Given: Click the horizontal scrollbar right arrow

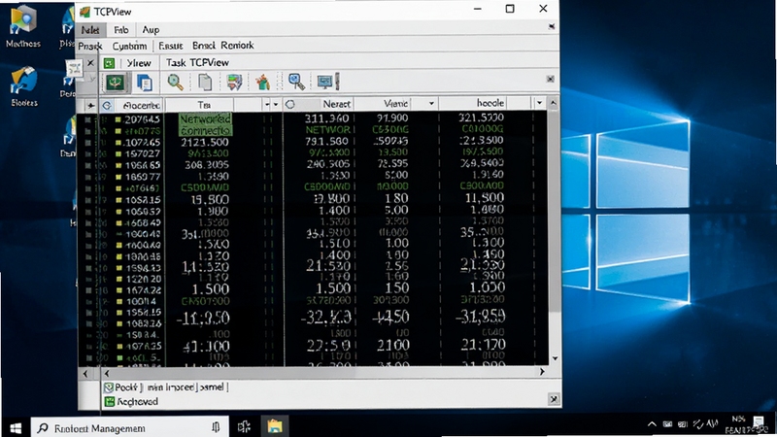Looking at the screenshot, I should 542,372.
